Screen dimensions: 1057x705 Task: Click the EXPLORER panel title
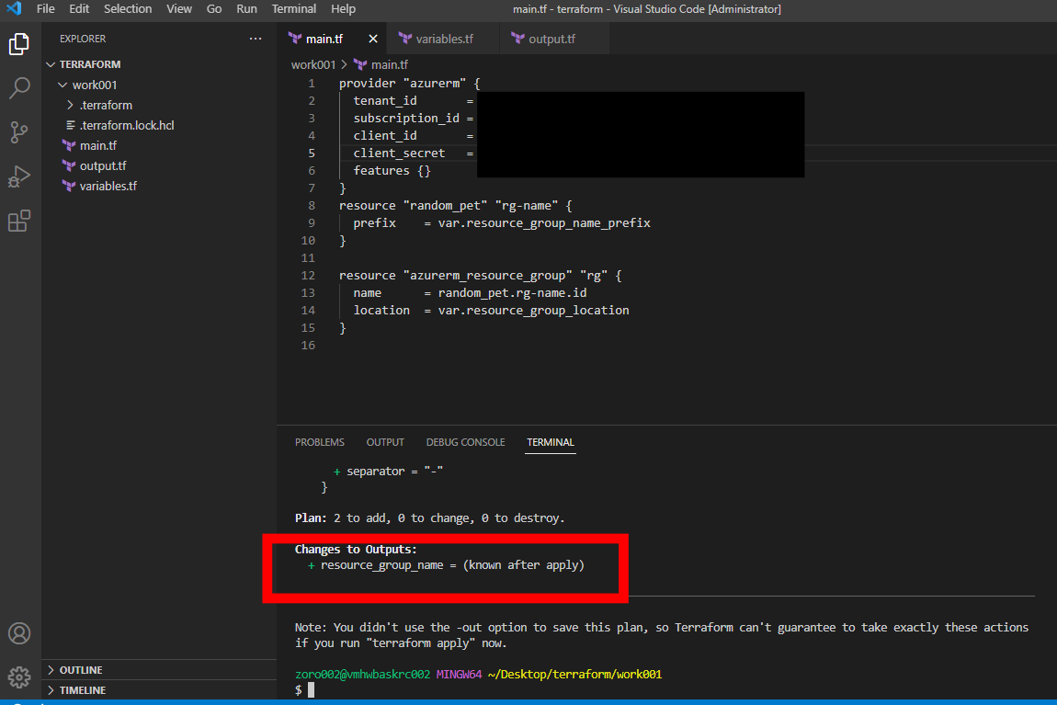[82, 40]
